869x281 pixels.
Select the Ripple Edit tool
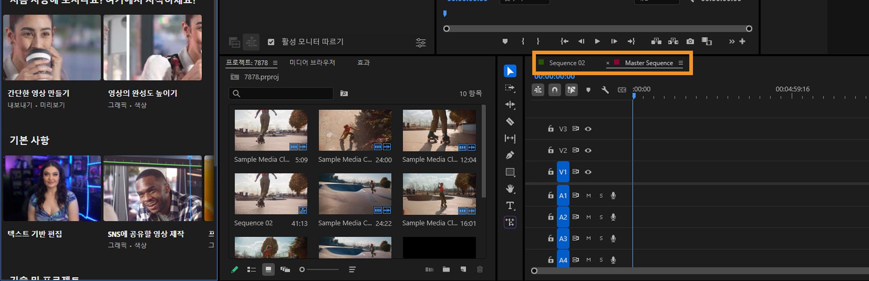[x=510, y=105]
